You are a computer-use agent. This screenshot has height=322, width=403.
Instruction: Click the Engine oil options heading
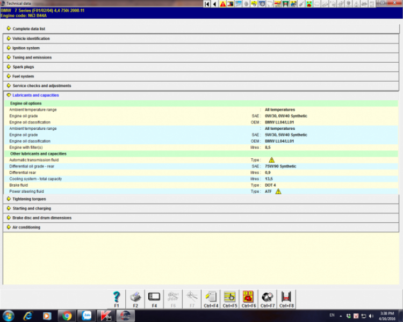pyautogui.click(x=26, y=104)
